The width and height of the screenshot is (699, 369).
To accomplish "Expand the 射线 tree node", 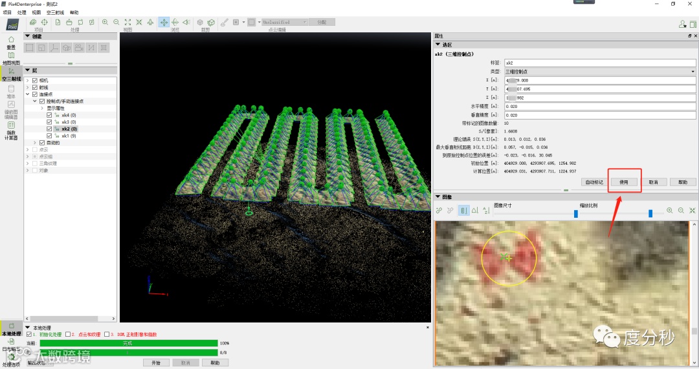I will [x=28, y=87].
